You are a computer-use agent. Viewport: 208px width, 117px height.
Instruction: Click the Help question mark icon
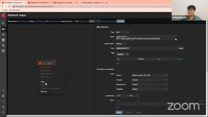(x=3, y=101)
